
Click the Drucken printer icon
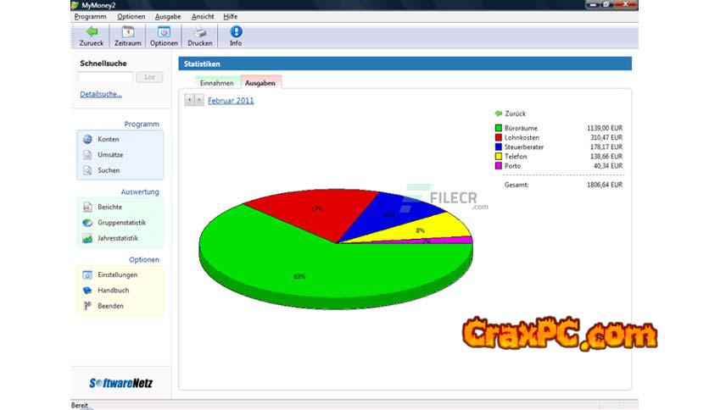[x=200, y=32]
